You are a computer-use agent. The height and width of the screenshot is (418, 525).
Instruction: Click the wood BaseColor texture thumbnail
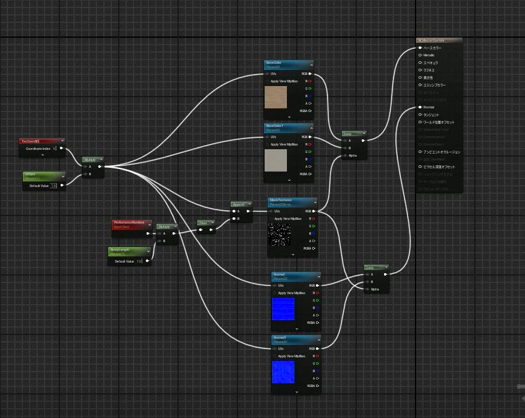tap(276, 97)
